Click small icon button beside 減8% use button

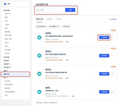pyautogui.click(x=112, y=92)
